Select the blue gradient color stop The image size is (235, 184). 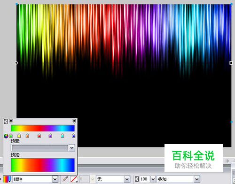(73, 136)
